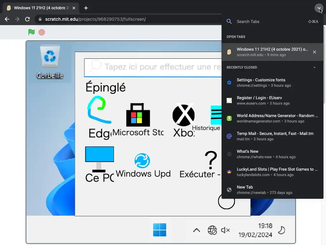Click the red stop sign button
Viewport: 326px width, 245px height.
pos(42,32)
